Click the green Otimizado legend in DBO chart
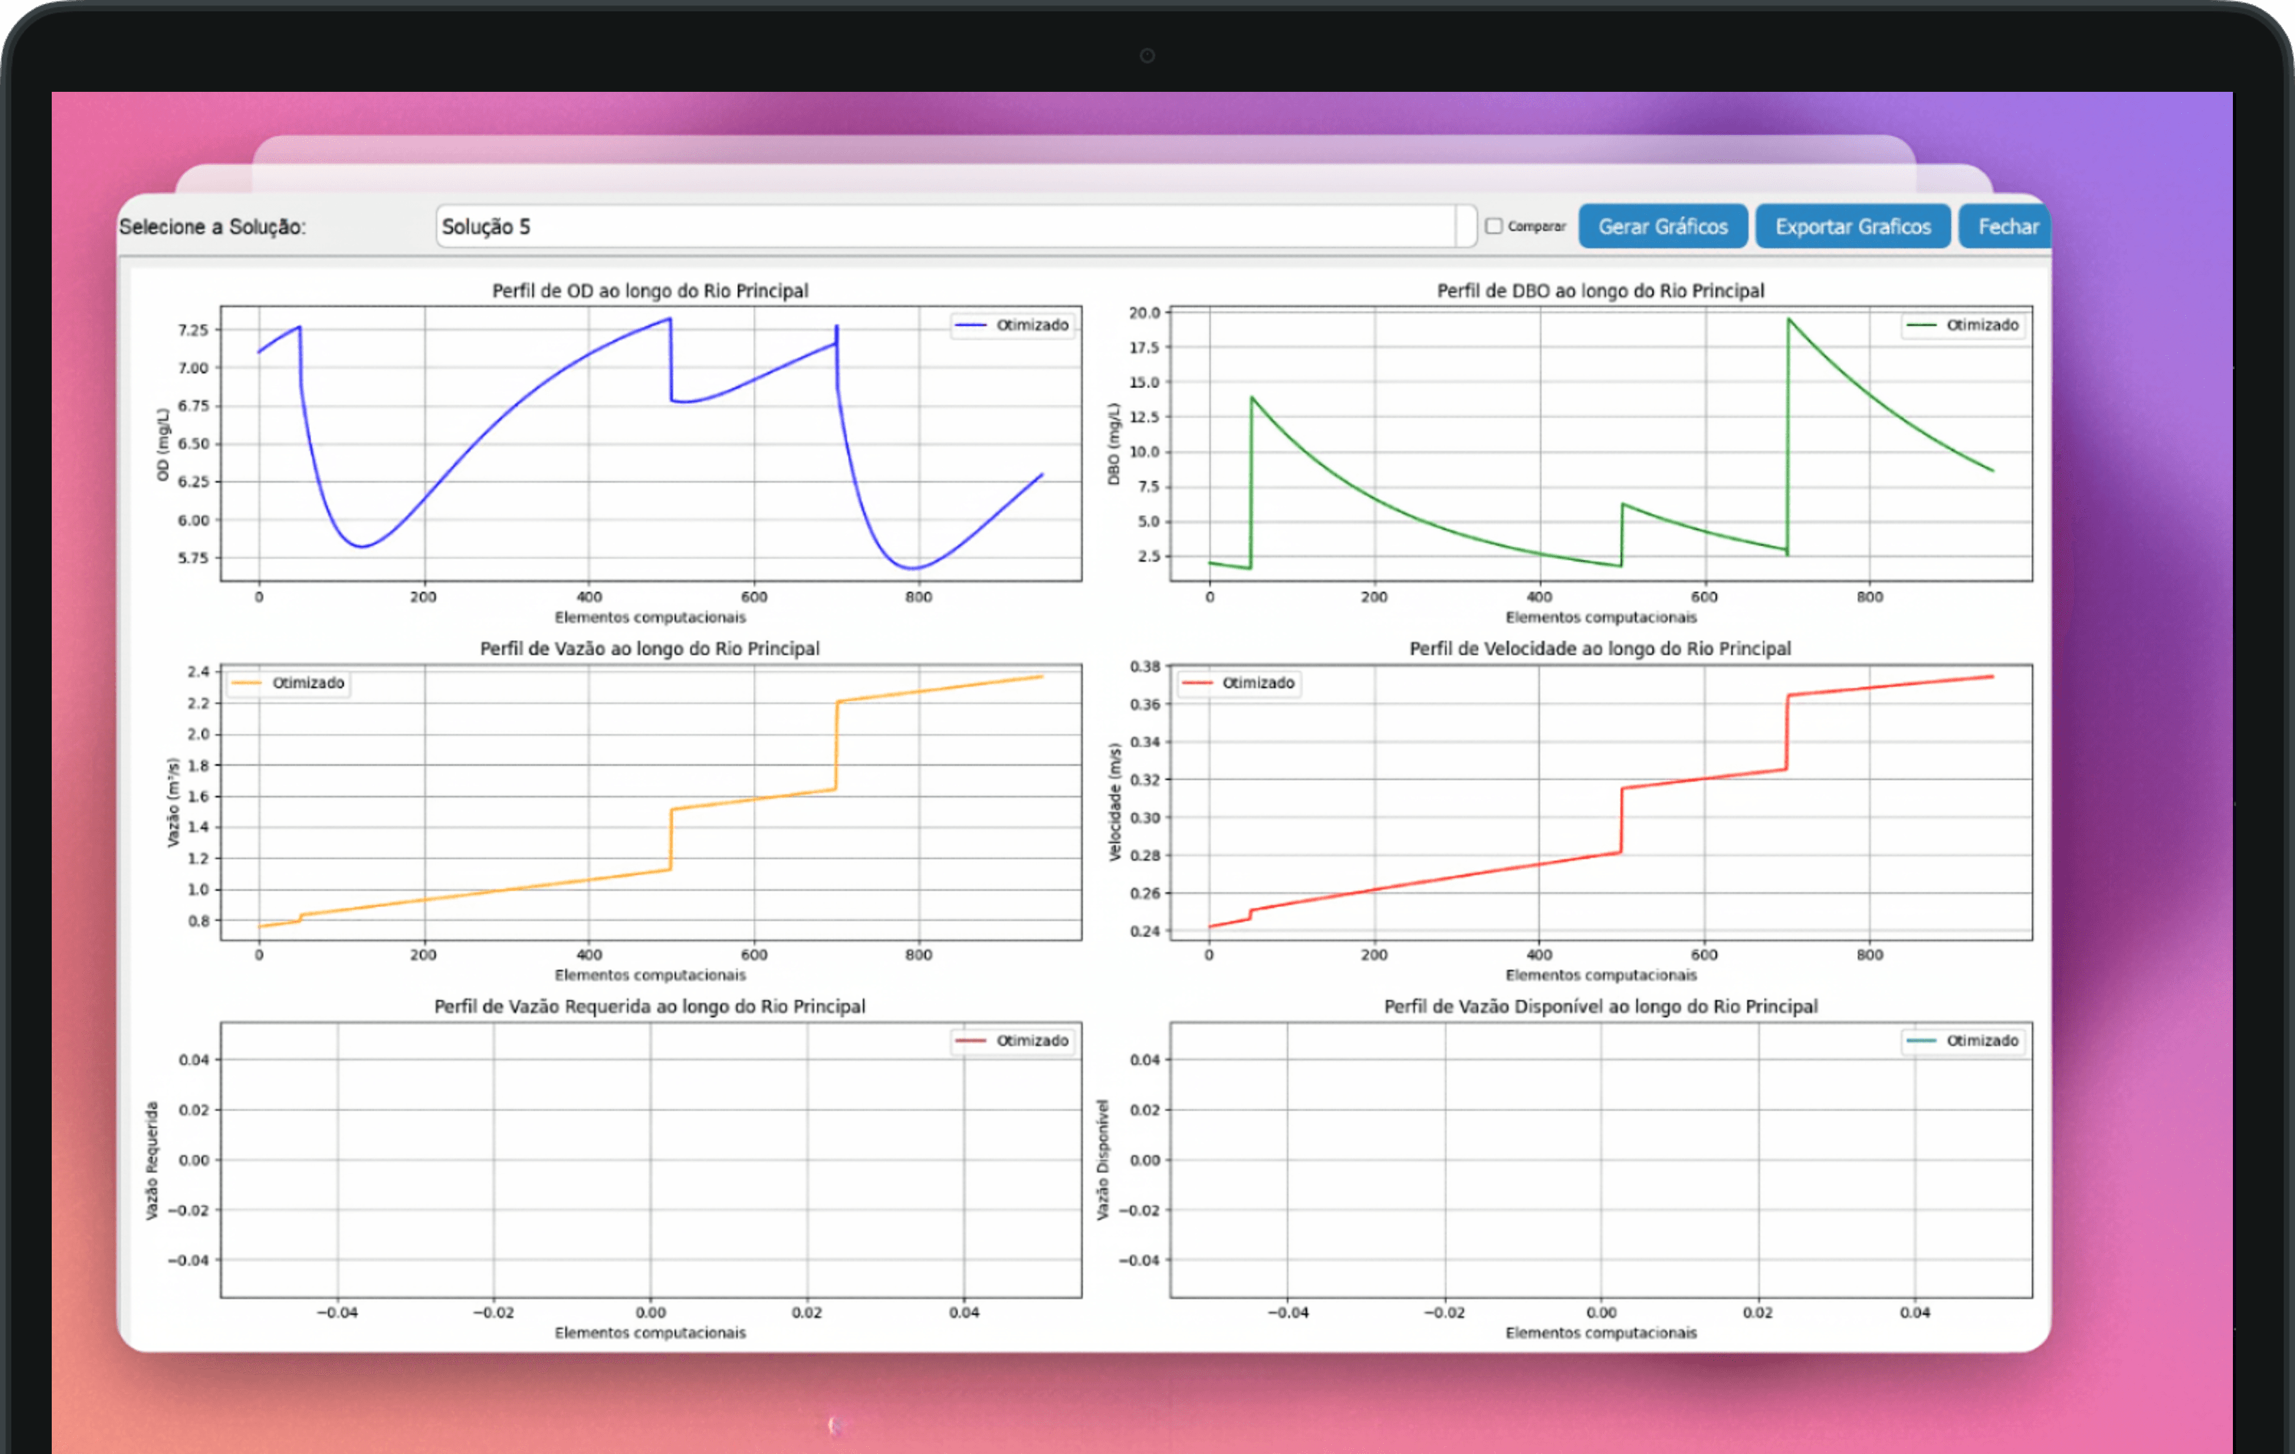2295x1454 pixels. click(1963, 325)
